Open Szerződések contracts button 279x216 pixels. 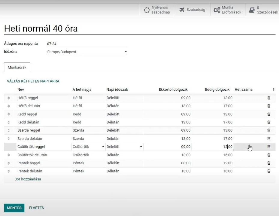[263, 10]
